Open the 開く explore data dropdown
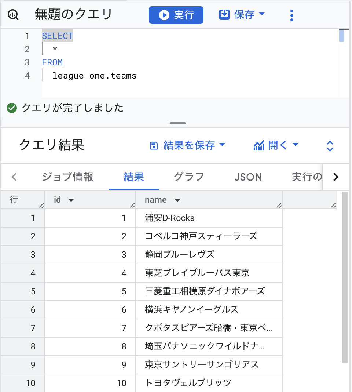The height and width of the screenshot is (392, 352). (276, 145)
